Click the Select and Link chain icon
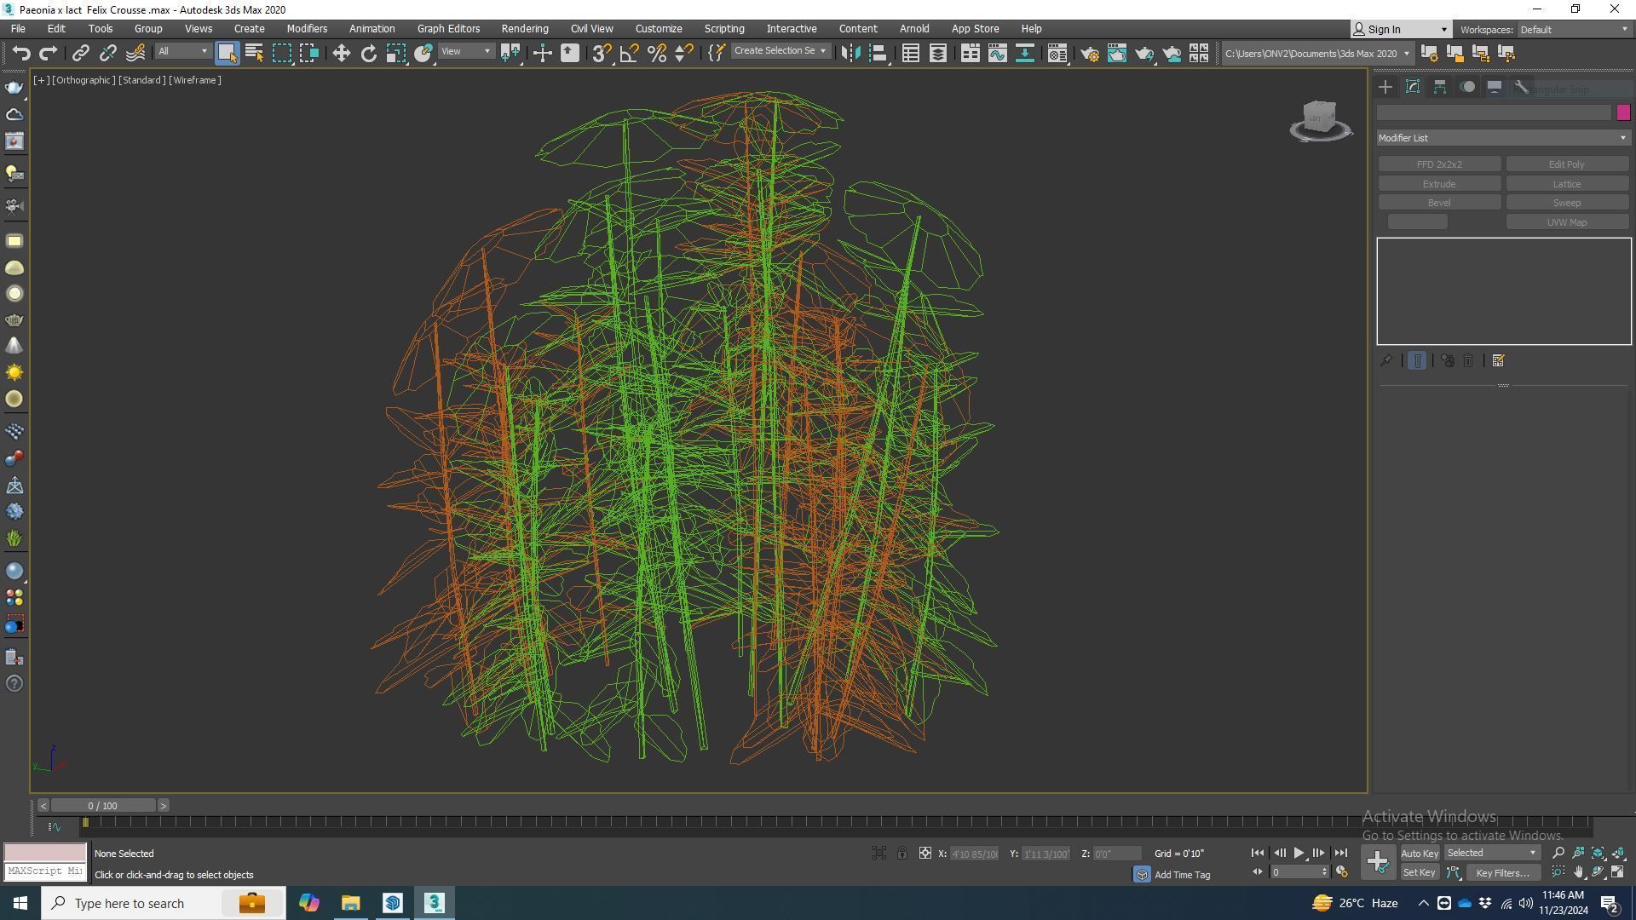The width and height of the screenshot is (1636, 920). click(x=80, y=53)
